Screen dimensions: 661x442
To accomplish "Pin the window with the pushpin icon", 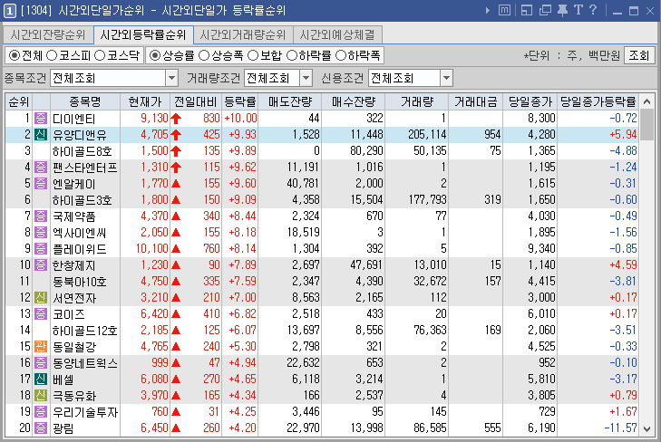I will tap(562, 10).
